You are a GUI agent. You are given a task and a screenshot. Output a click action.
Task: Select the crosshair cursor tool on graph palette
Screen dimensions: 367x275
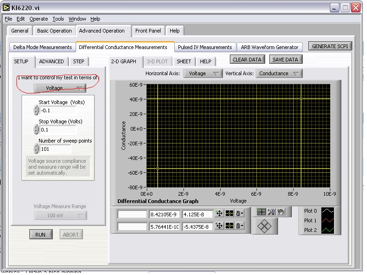[x=261, y=211]
